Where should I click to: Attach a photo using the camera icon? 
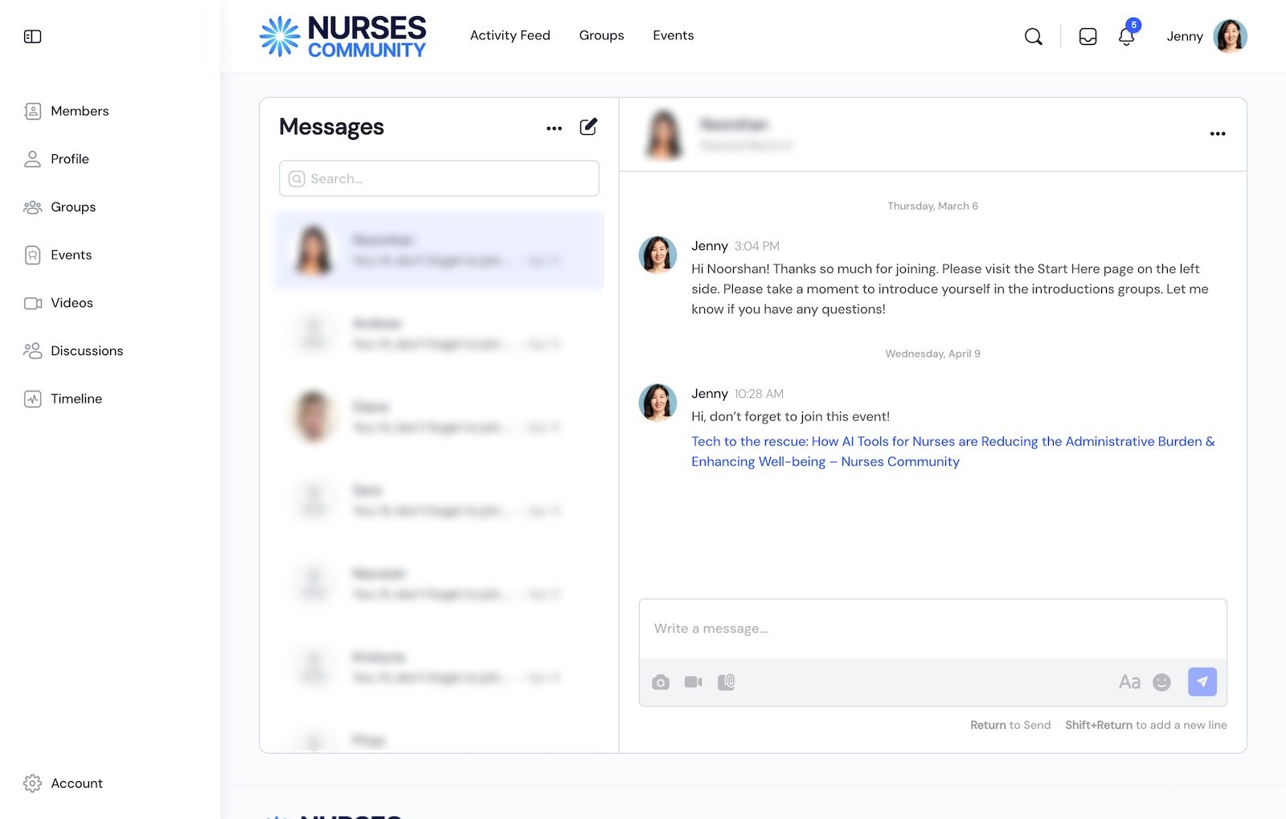pyautogui.click(x=661, y=682)
